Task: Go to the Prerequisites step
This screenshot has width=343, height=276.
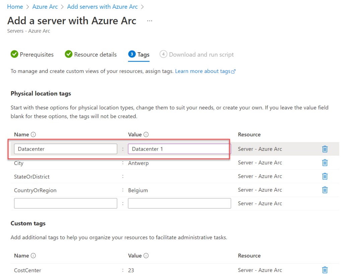Action: click(32, 55)
